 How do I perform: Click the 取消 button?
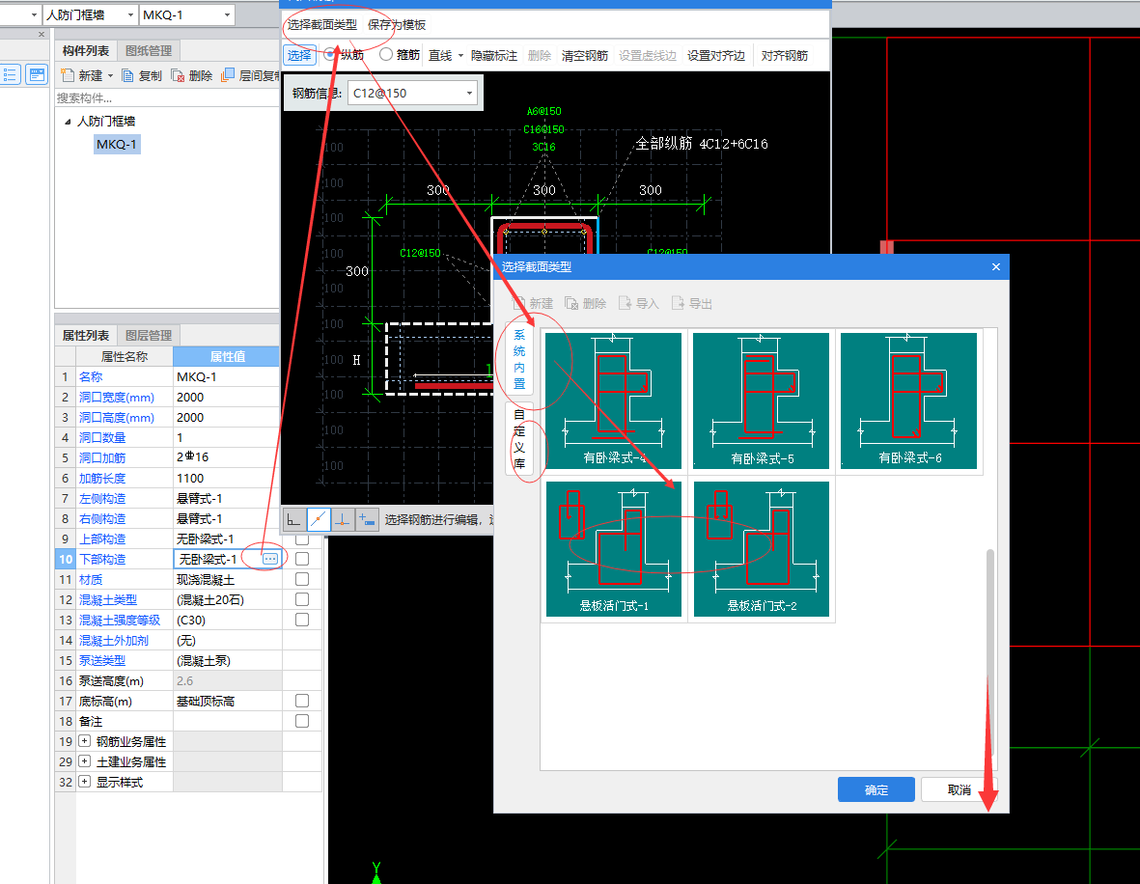[959, 789]
